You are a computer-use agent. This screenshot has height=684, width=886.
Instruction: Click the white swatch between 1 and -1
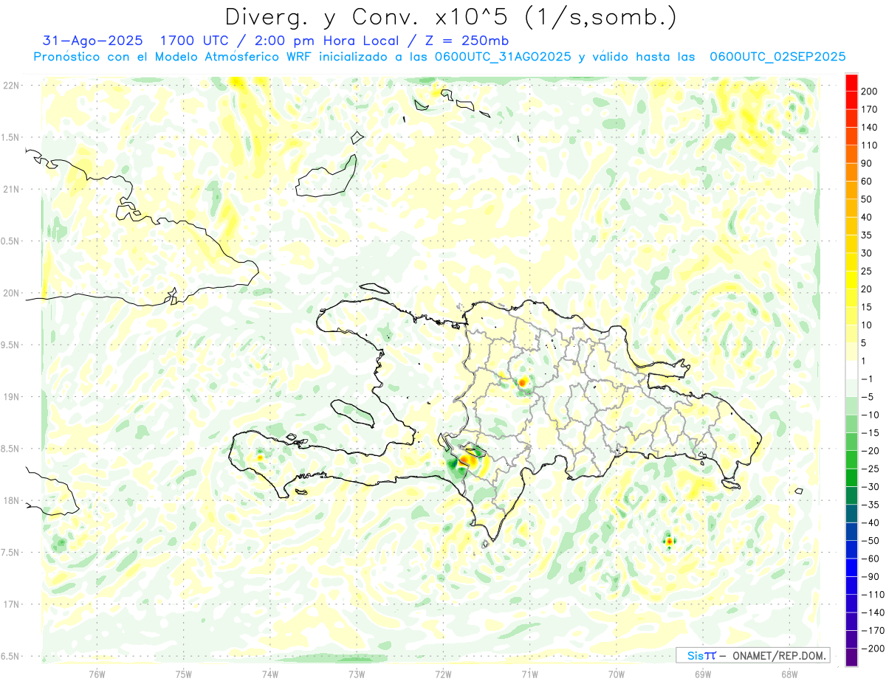[852, 370]
